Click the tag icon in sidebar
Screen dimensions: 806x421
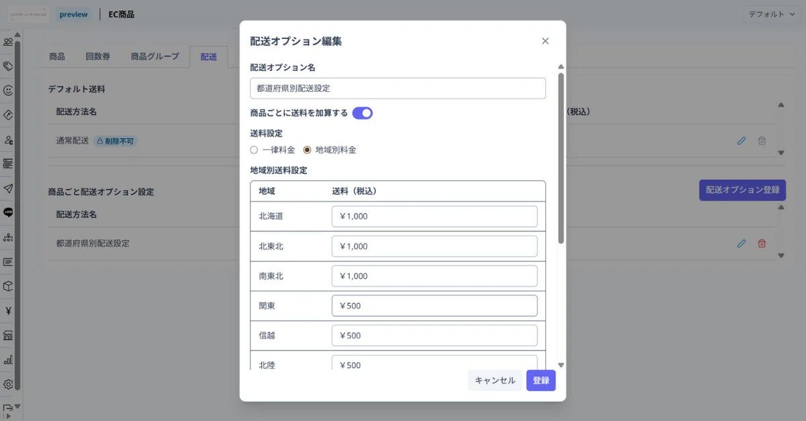tap(8, 66)
